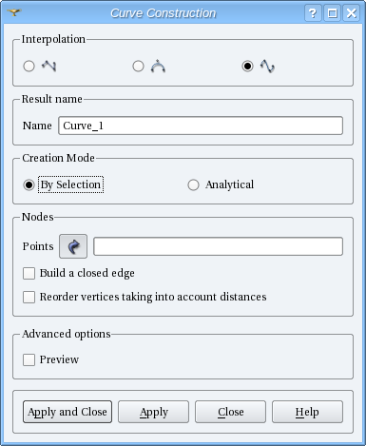366x446 pixels.
Task: Enable Build a closed edge checkbox
Action: (x=29, y=273)
